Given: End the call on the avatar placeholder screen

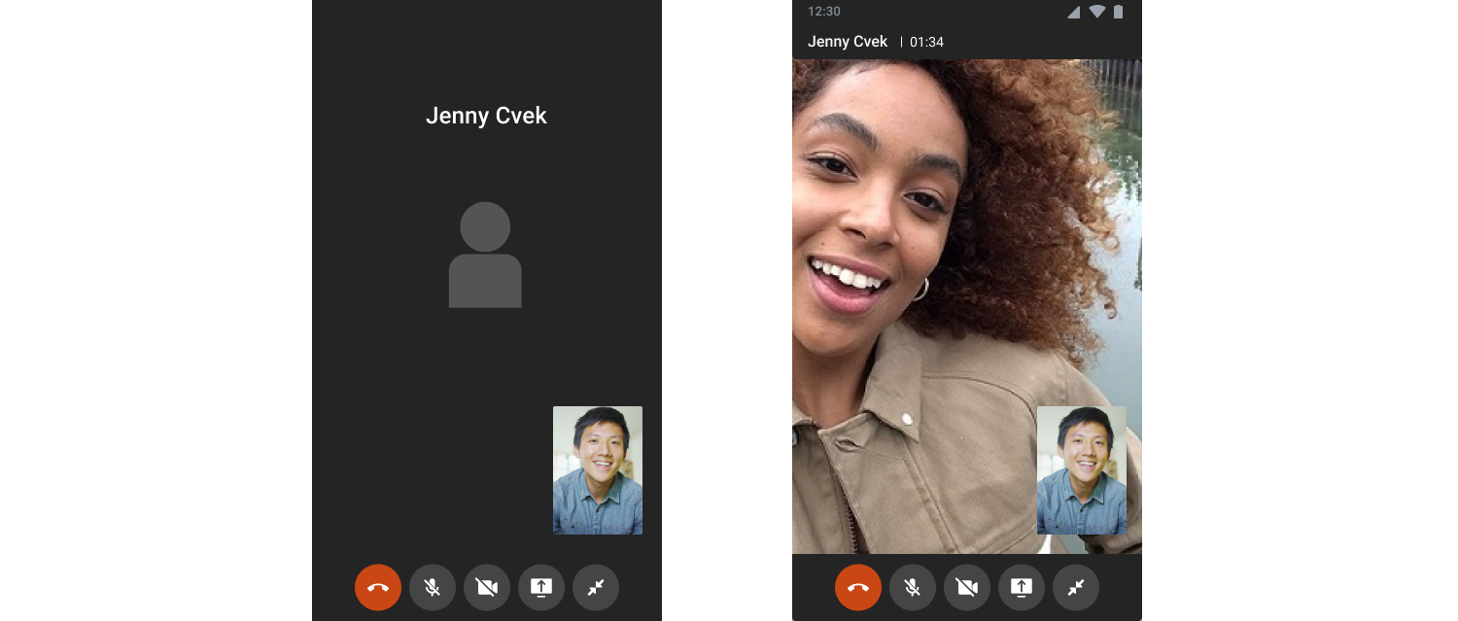Looking at the screenshot, I should [x=378, y=588].
